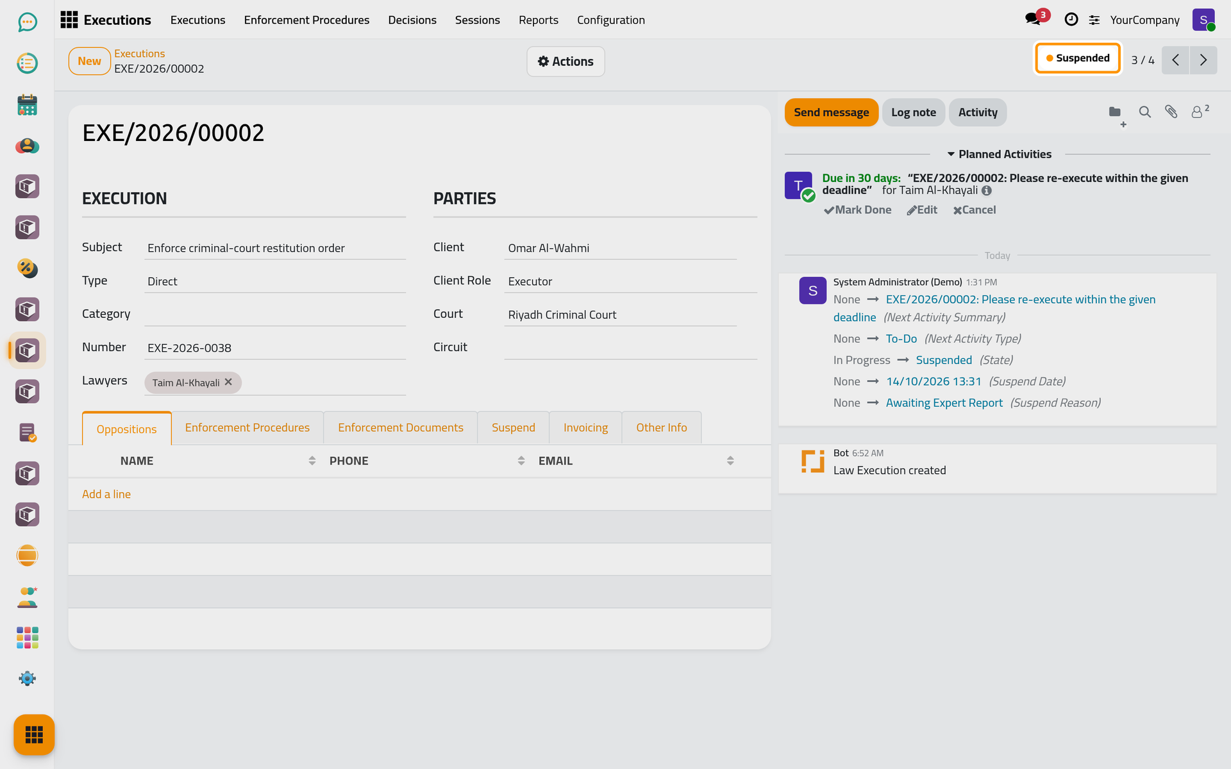Open the activities clock icon

1071,20
